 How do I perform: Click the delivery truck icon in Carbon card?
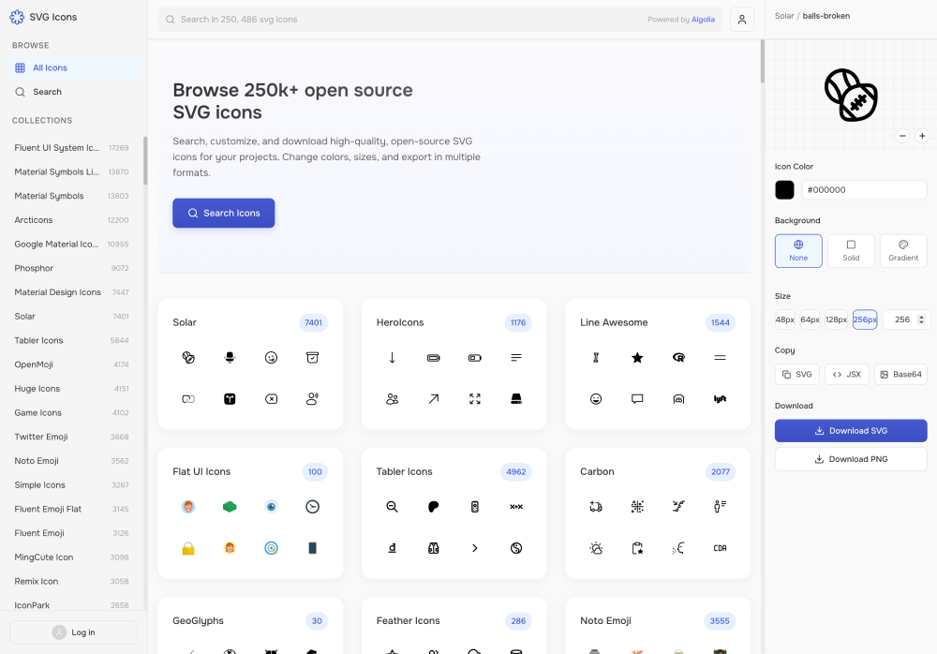pos(596,507)
